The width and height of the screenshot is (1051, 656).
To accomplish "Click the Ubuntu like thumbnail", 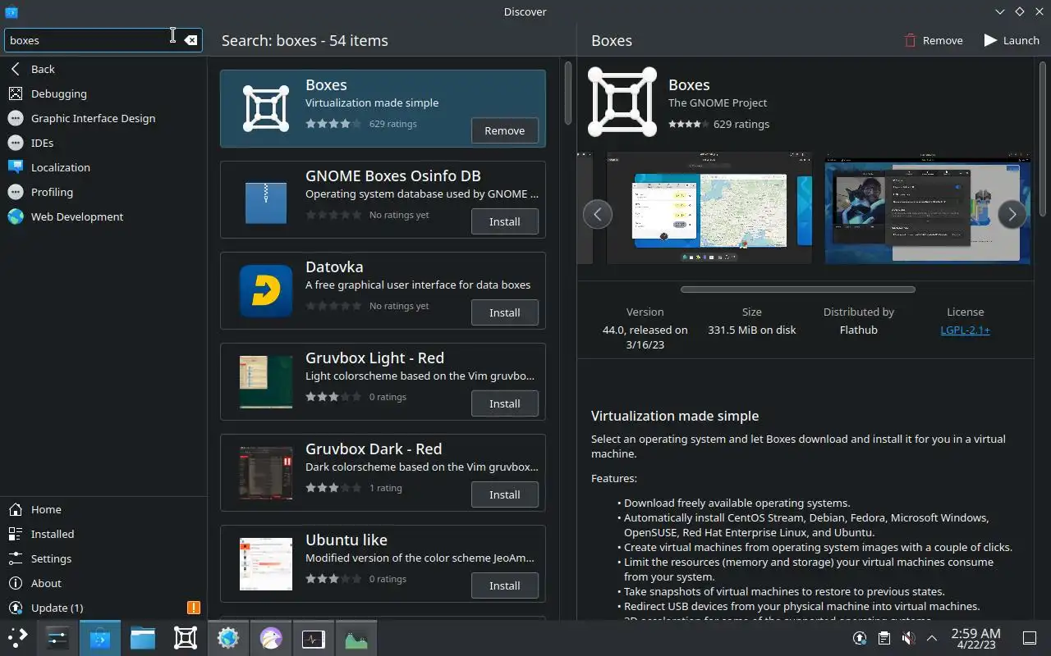I will 266,564.
